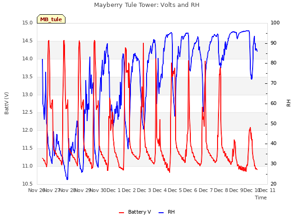Toggle RH legend entry
Screen dimensions: 295x221
pos(167,212)
